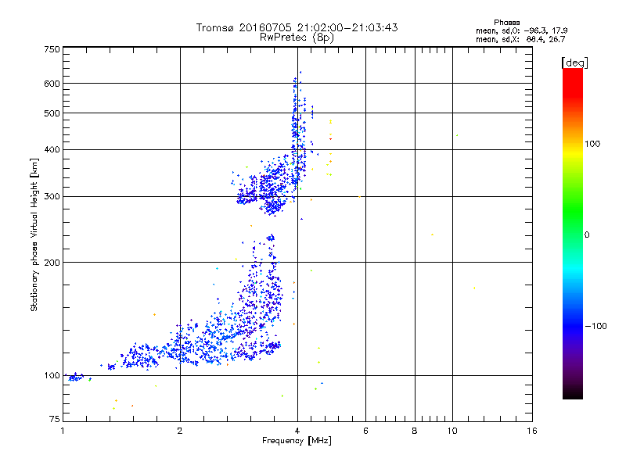Click the x-axis '2' tick label
The height and width of the screenshot is (469, 626).
[180, 431]
